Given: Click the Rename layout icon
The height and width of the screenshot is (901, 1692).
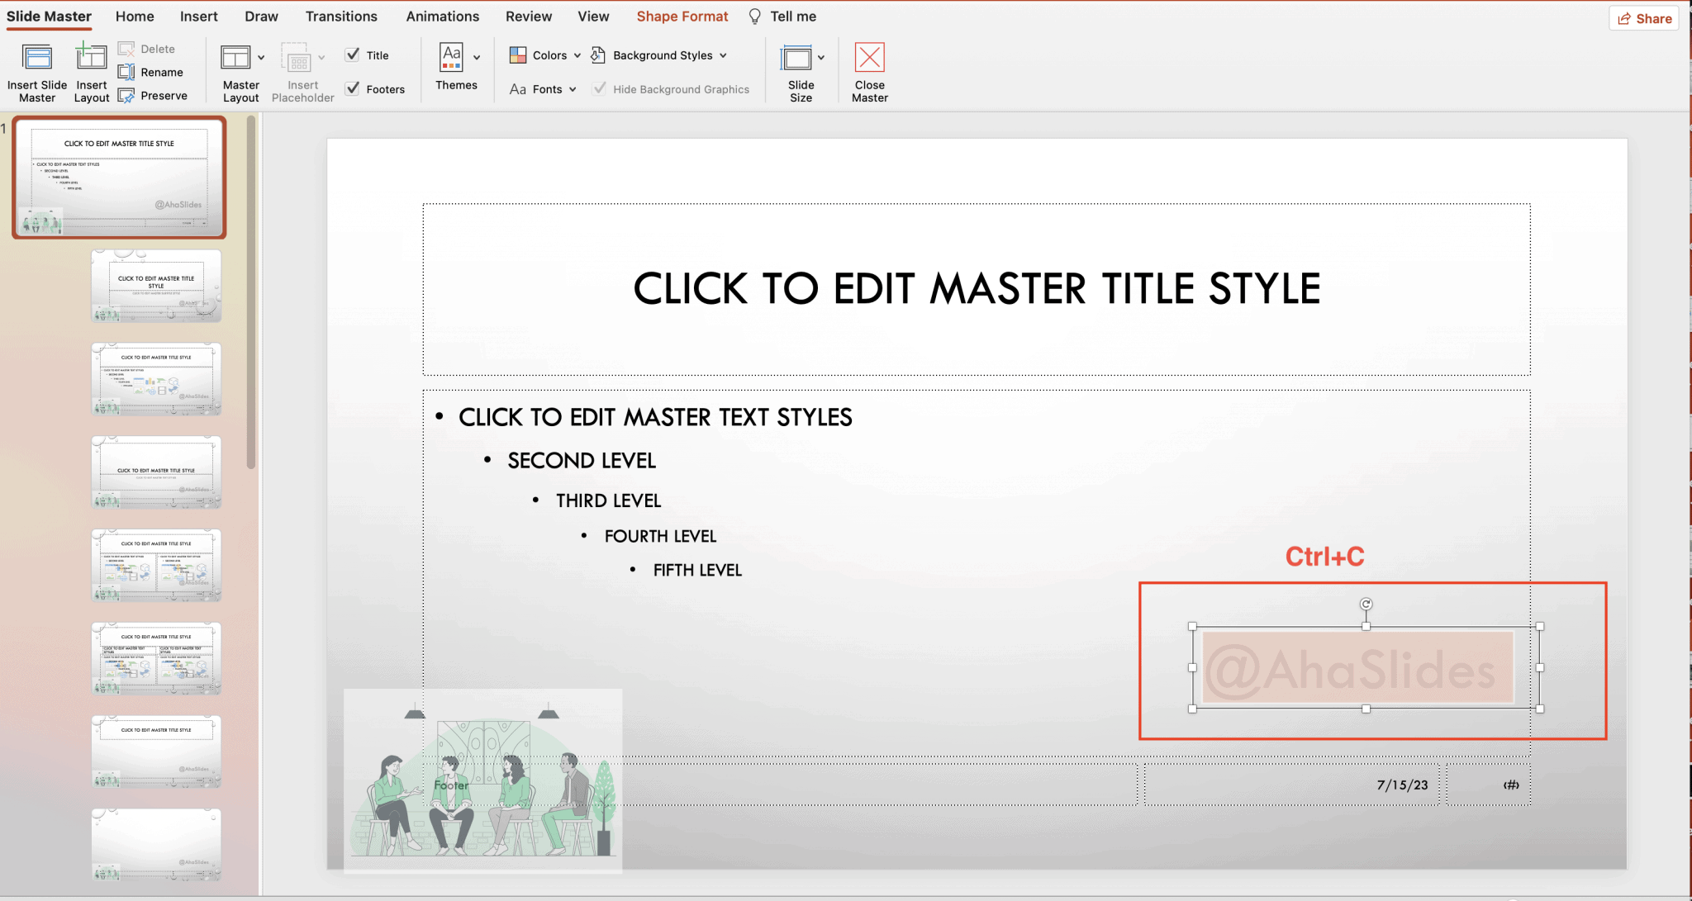Looking at the screenshot, I should pyautogui.click(x=126, y=73).
